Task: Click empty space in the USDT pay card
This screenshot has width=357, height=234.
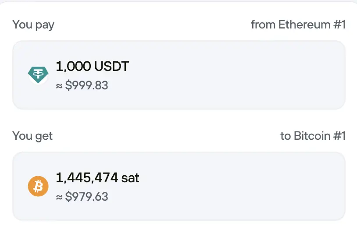Action: pos(241,75)
